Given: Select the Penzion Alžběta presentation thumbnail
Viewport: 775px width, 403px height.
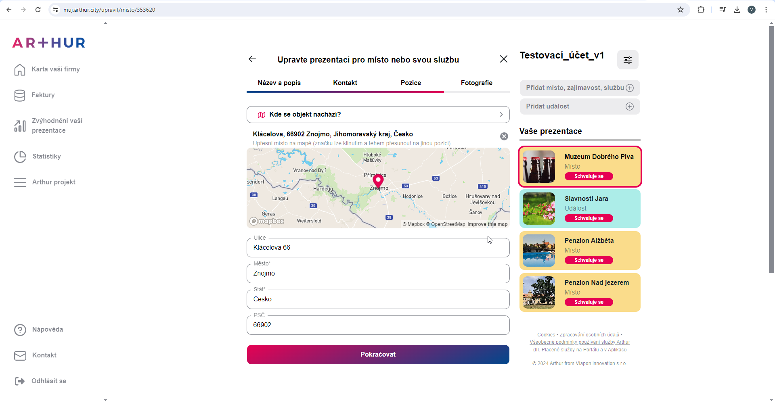Looking at the screenshot, I should click(x=539, y=251).
